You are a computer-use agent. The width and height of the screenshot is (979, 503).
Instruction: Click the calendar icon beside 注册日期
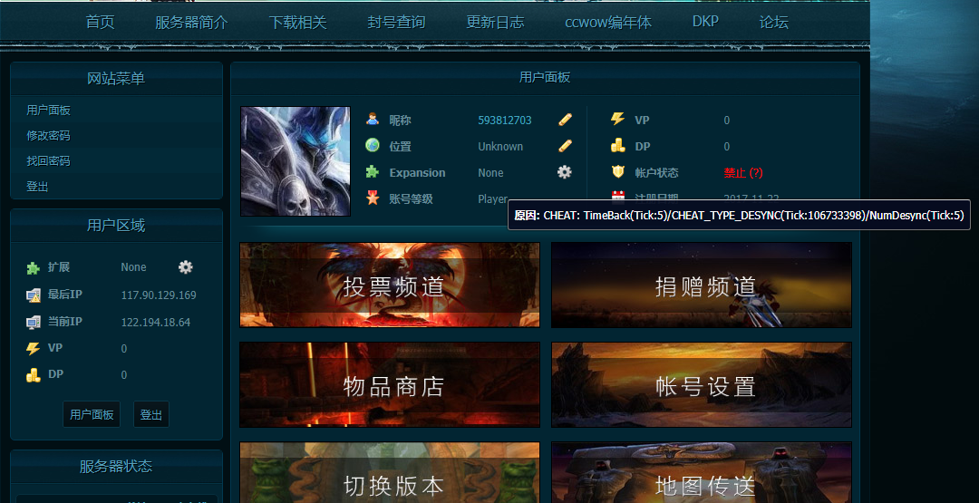(x=617, y=198)
